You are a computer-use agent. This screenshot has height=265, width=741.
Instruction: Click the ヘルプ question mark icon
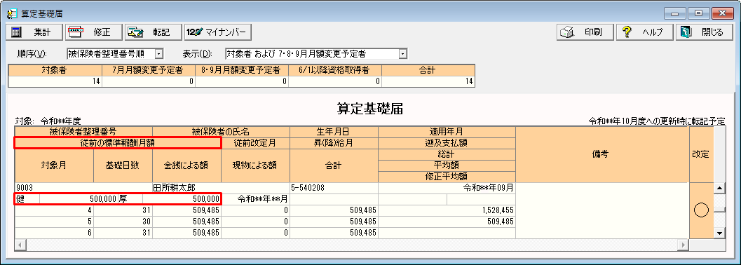(627, 32)
